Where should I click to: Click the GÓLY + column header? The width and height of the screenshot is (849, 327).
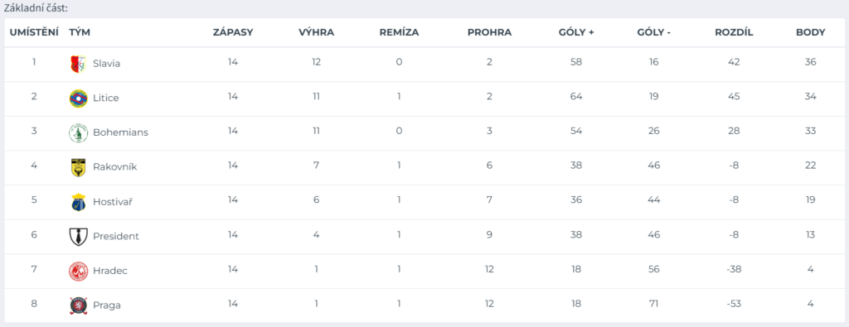576,32
